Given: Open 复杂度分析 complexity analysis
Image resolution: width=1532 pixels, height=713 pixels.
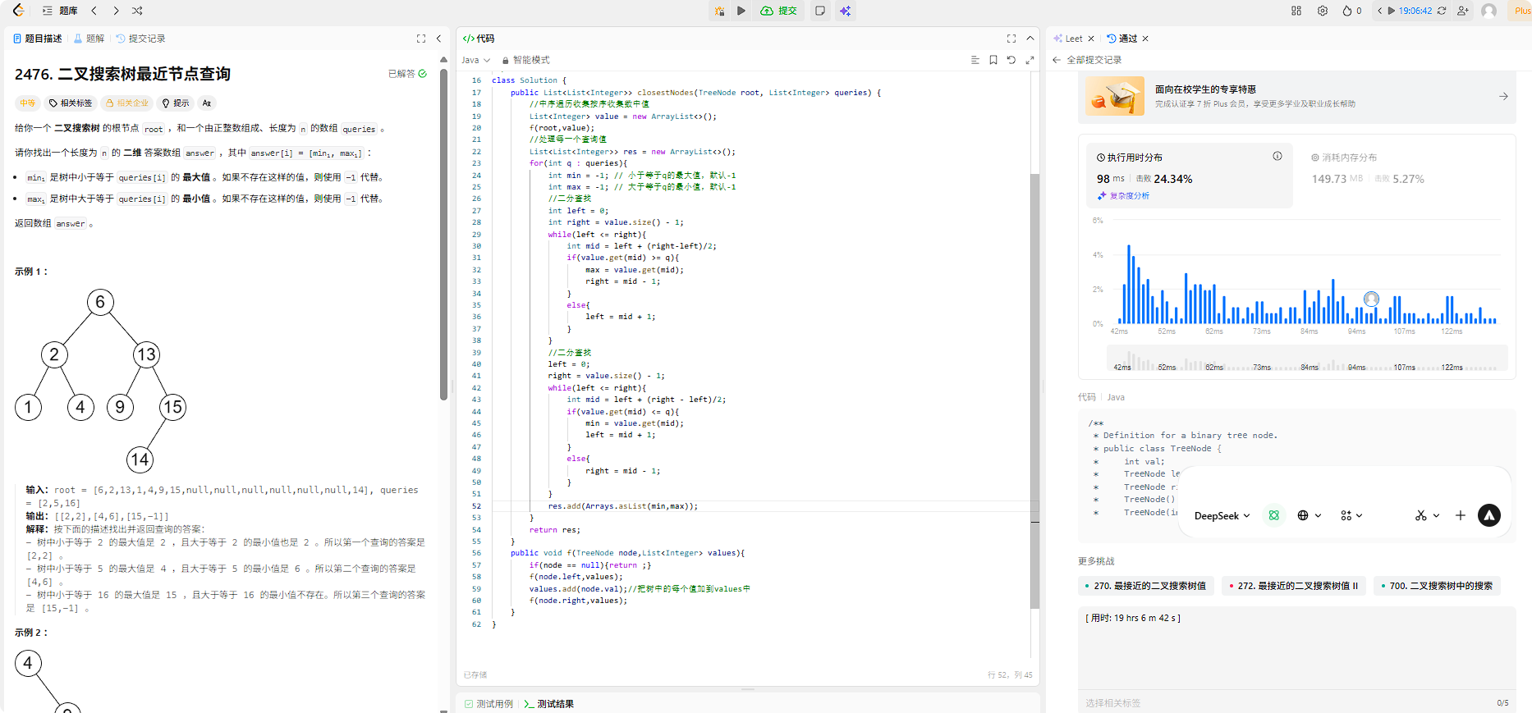Looking at the screenshot, I should click(1123, 196).
